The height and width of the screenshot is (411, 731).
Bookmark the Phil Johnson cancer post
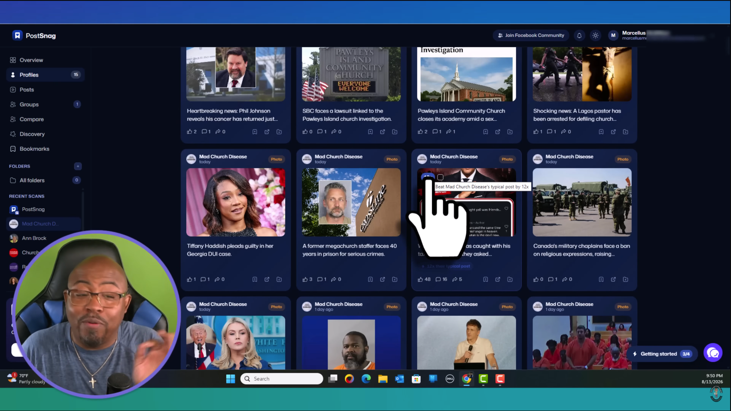255,132
